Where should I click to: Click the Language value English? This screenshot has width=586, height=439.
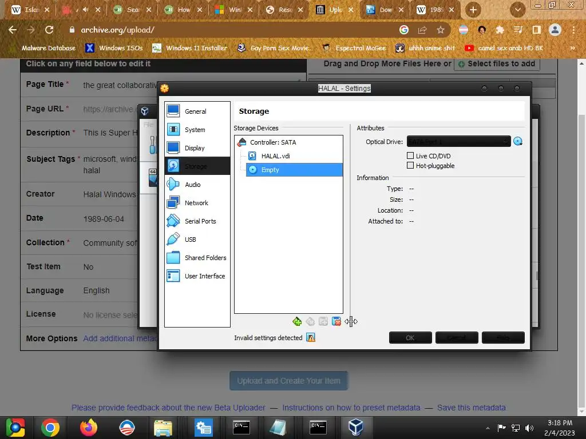coord(96,290)
